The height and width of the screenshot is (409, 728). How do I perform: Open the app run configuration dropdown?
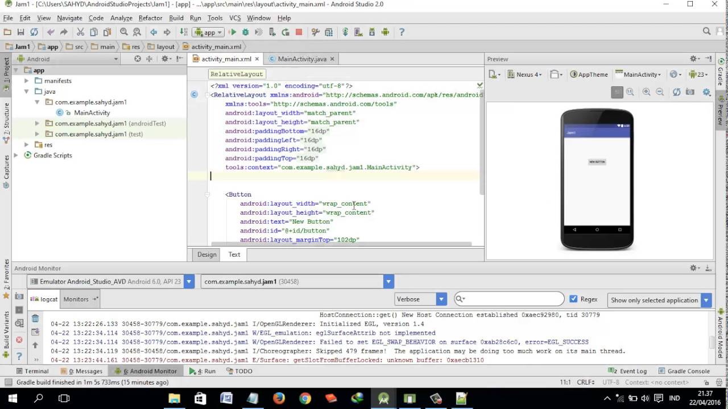click(208, 32)
